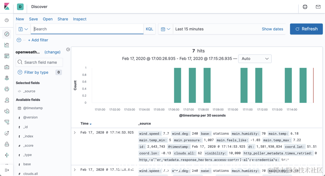Click the Save menu item

(x=34, y=19)
